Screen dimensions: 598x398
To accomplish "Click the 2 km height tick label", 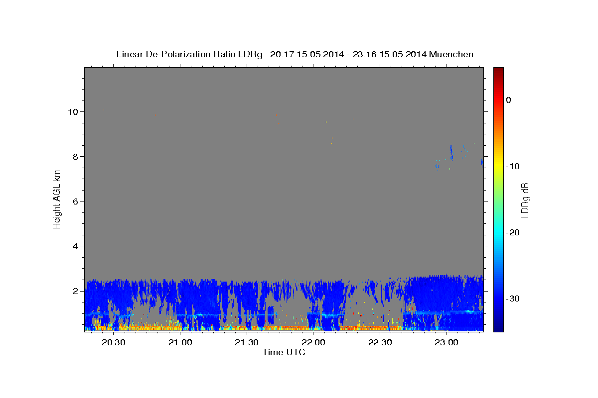I will click(x=75, y=291).
